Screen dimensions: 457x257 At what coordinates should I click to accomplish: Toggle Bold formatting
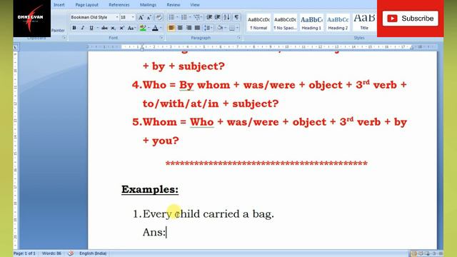click(x=74, y=28)
